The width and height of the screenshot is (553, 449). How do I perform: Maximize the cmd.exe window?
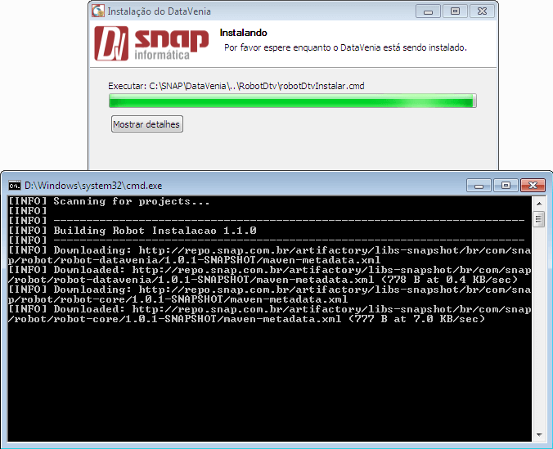(506, 186)
